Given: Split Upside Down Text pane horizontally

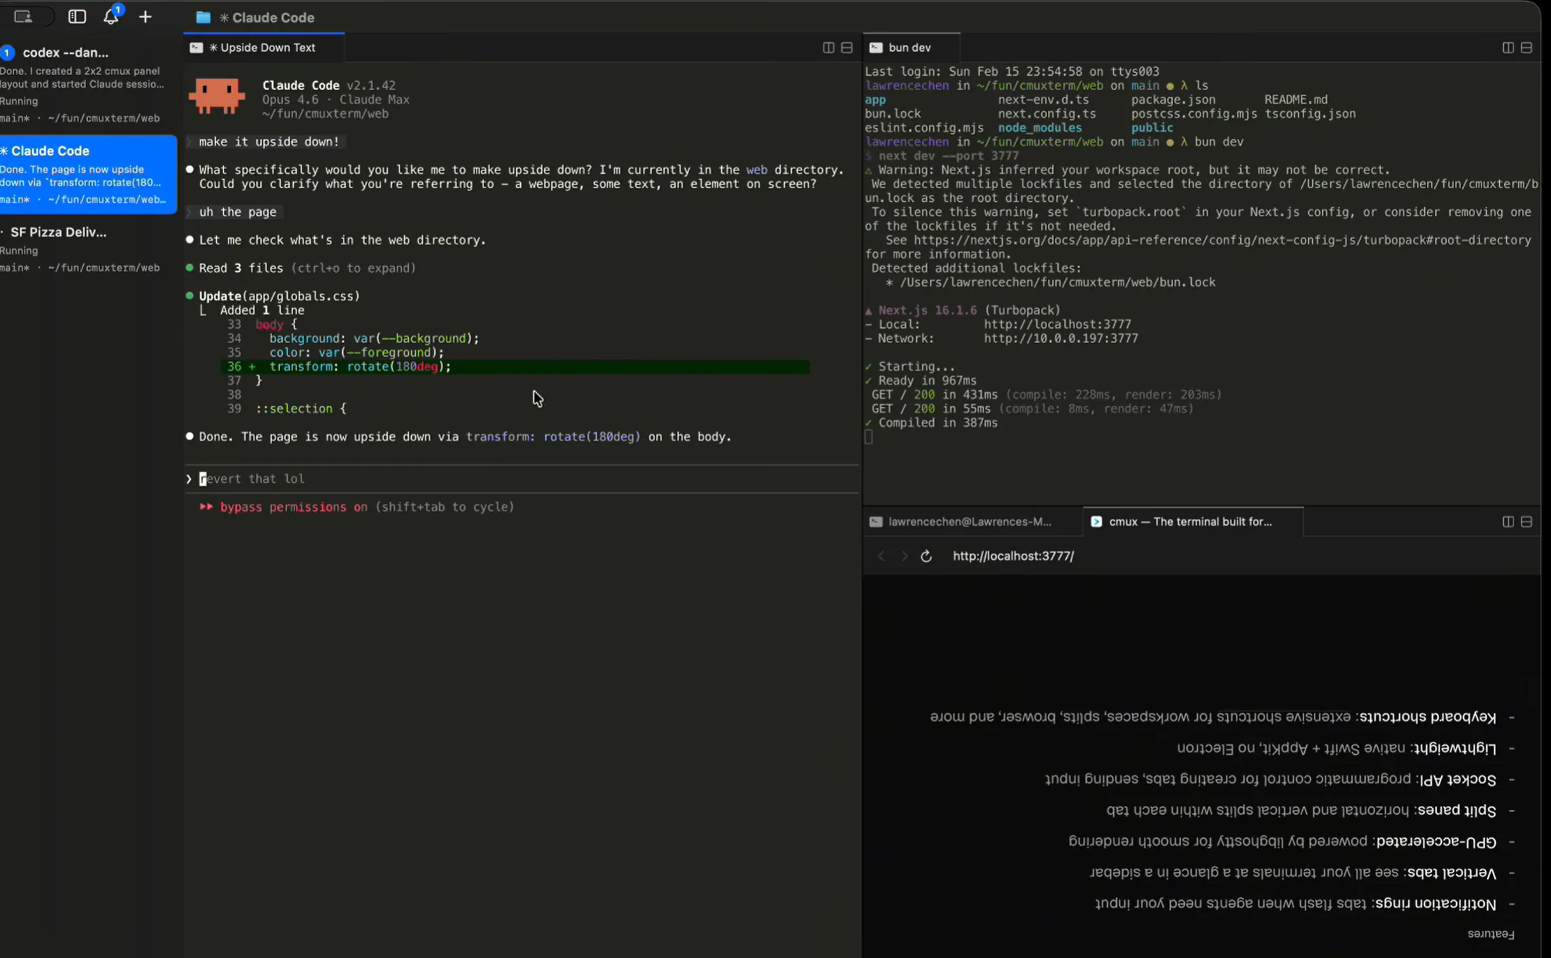Looking at the screenshot, I should tap(847, 48).
